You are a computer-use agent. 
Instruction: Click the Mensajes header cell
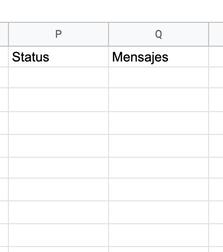(159, 57)
